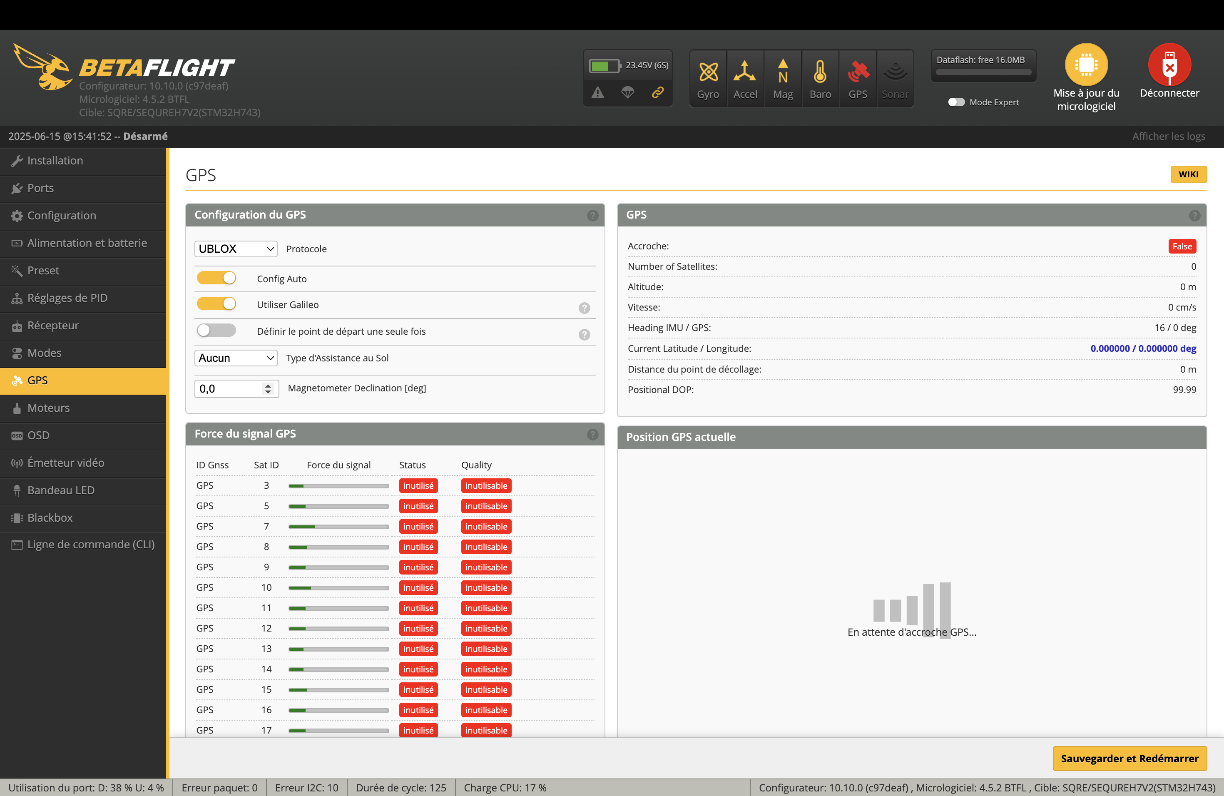Open the UBLOX Protocole dropdown
The image size is (1224, 796).
click(x=236, y=249)
